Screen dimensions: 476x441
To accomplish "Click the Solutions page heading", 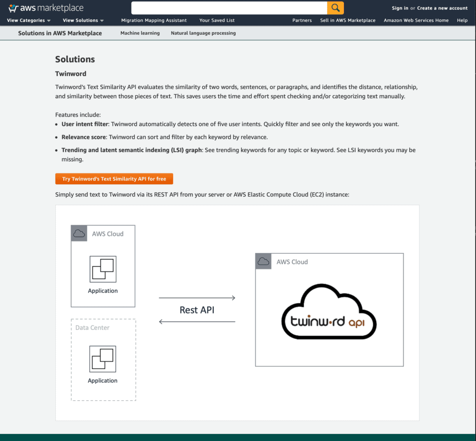I will (75, 59).
